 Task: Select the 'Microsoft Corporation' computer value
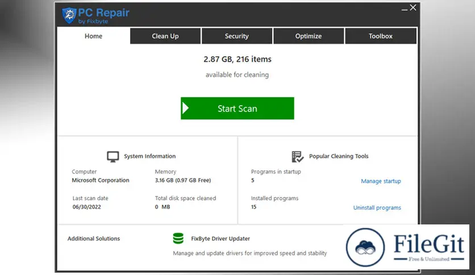click(x=101, y=180)
